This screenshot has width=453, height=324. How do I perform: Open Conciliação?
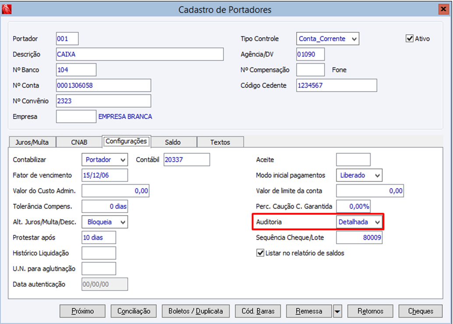[134, 311]
